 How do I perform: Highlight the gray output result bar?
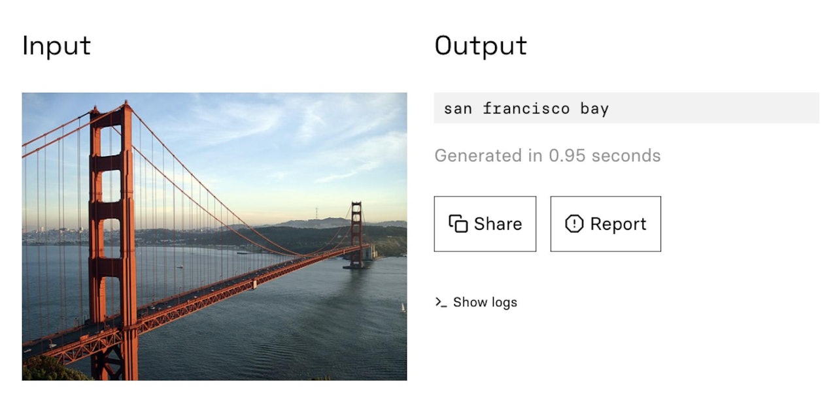click(626, 108)
